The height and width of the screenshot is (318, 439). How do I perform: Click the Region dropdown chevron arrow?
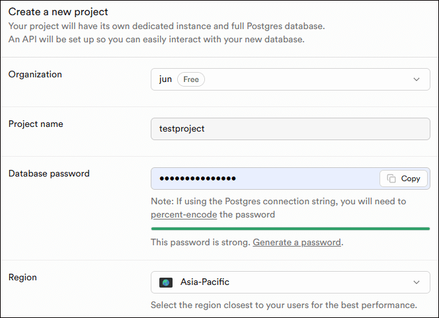[417, 282]
